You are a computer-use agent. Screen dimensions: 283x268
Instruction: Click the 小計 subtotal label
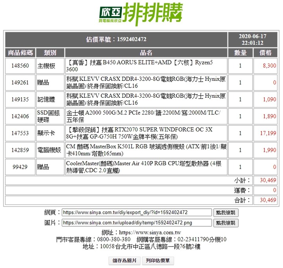pos(242,180)
